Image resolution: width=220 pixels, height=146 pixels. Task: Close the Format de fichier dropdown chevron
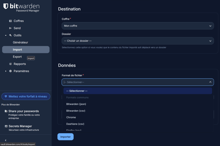pos(210,82)
